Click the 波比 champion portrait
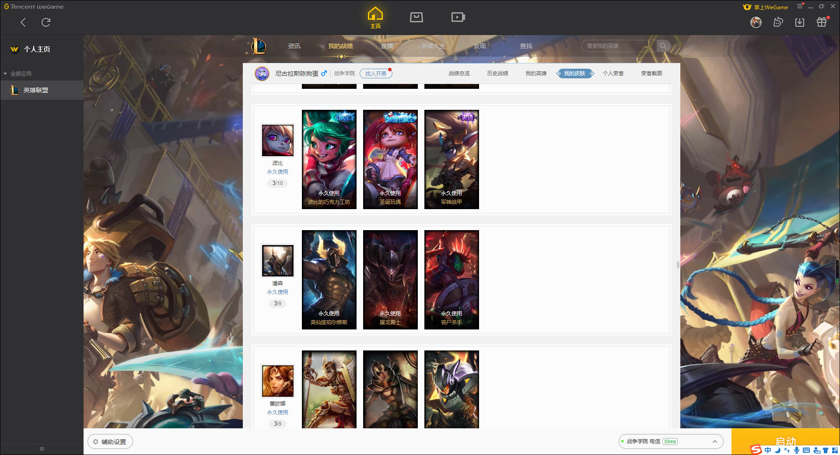Viewport: 840px width, 455px height. 278,140
